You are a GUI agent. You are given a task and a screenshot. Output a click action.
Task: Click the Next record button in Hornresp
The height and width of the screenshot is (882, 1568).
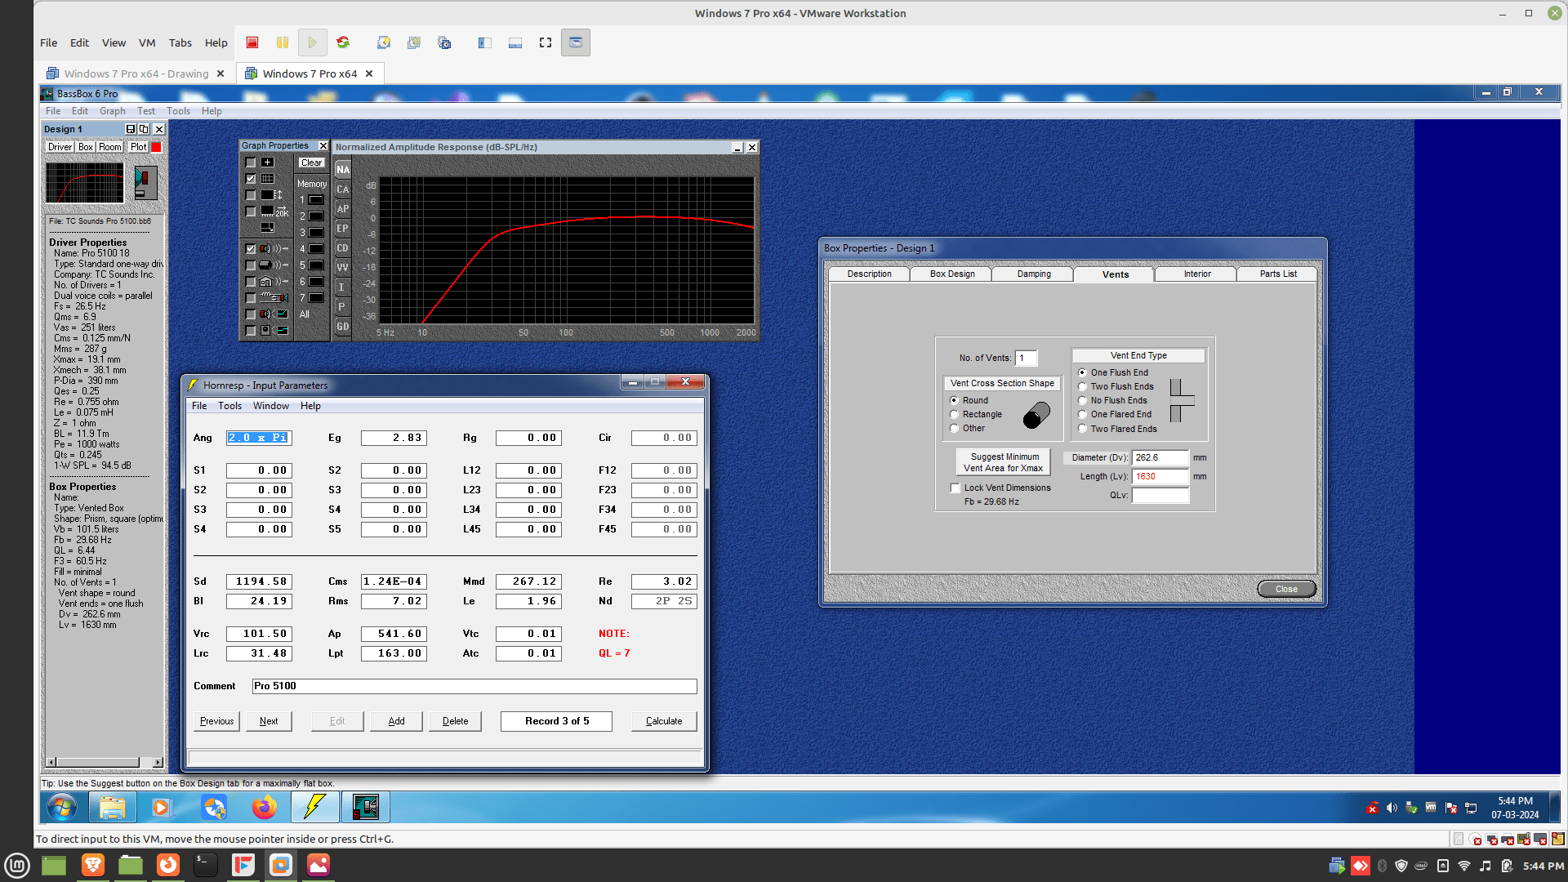[x=269, y=721]
